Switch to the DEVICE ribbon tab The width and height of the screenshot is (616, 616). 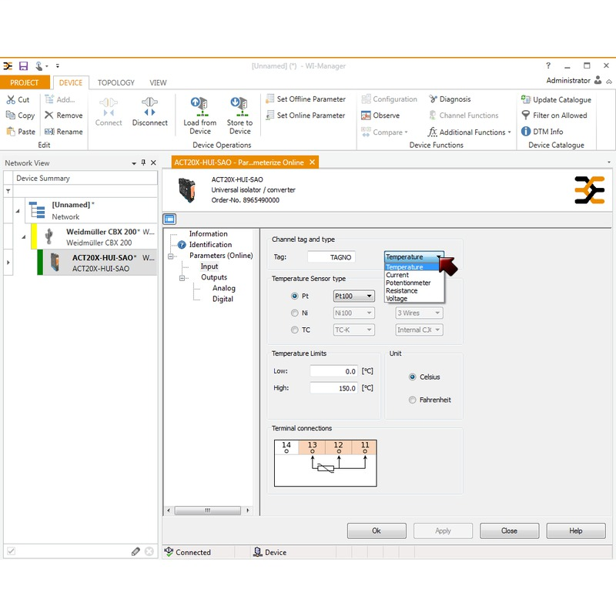point(71,82)
